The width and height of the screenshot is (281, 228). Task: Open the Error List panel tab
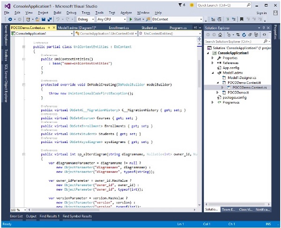16,216
